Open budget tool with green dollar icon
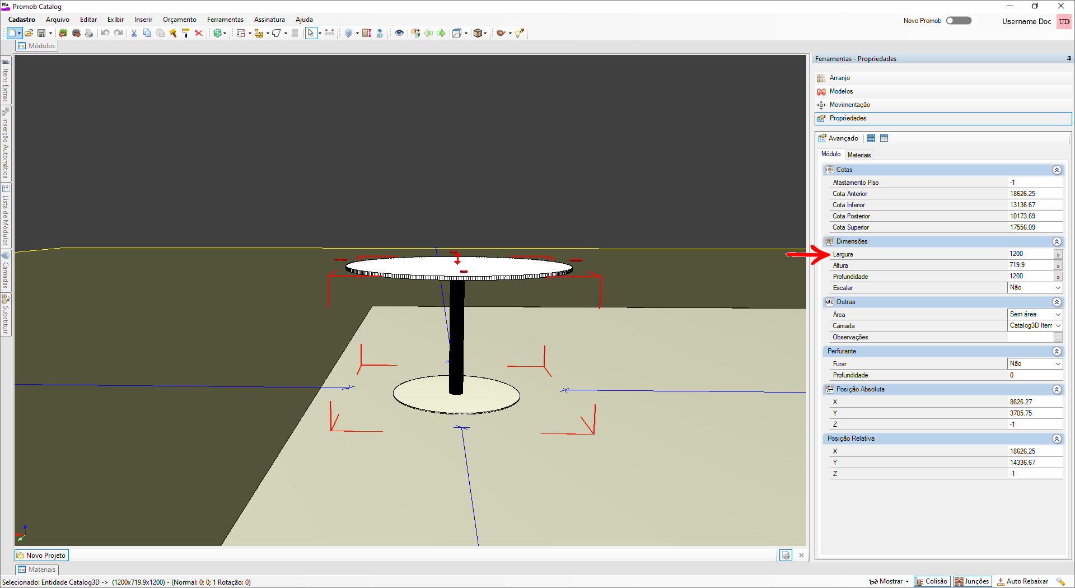 pos(217,33)
